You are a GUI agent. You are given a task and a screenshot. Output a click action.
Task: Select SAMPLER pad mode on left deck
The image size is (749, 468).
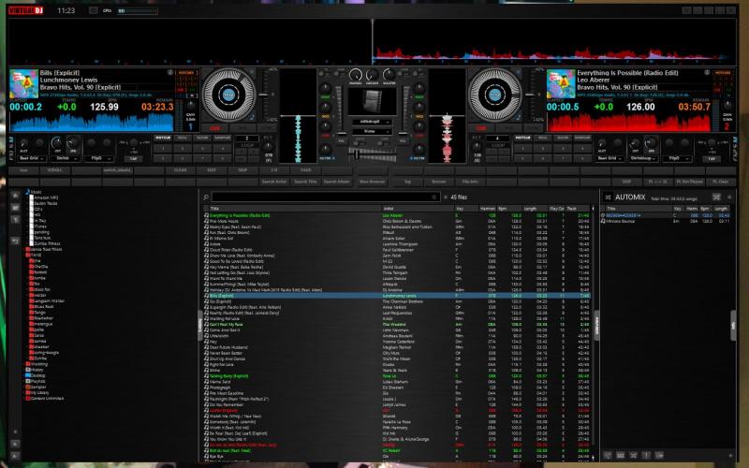click(x=222, y=138)
